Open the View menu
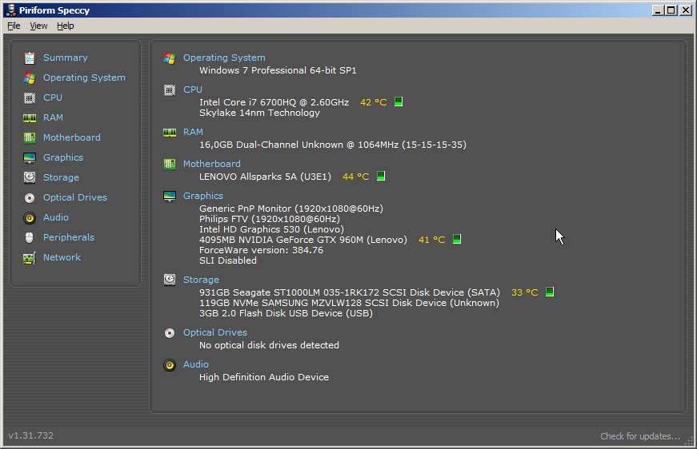Image resolution: width=697 pixels, height=449 pixels. click(38, 26)
